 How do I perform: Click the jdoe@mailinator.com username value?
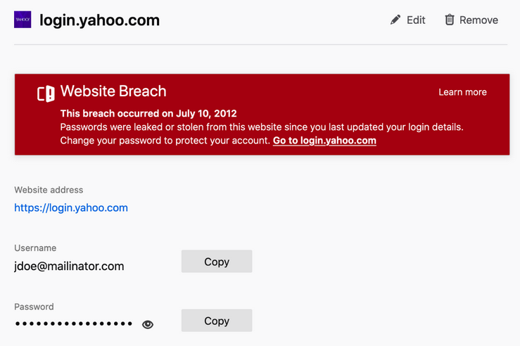69,266
